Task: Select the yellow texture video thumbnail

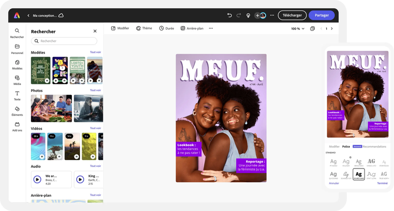Action: (89, 146)
